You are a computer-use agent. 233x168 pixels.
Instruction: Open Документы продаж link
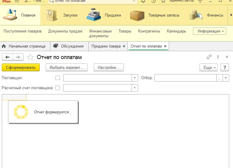[x=65, y=31]
